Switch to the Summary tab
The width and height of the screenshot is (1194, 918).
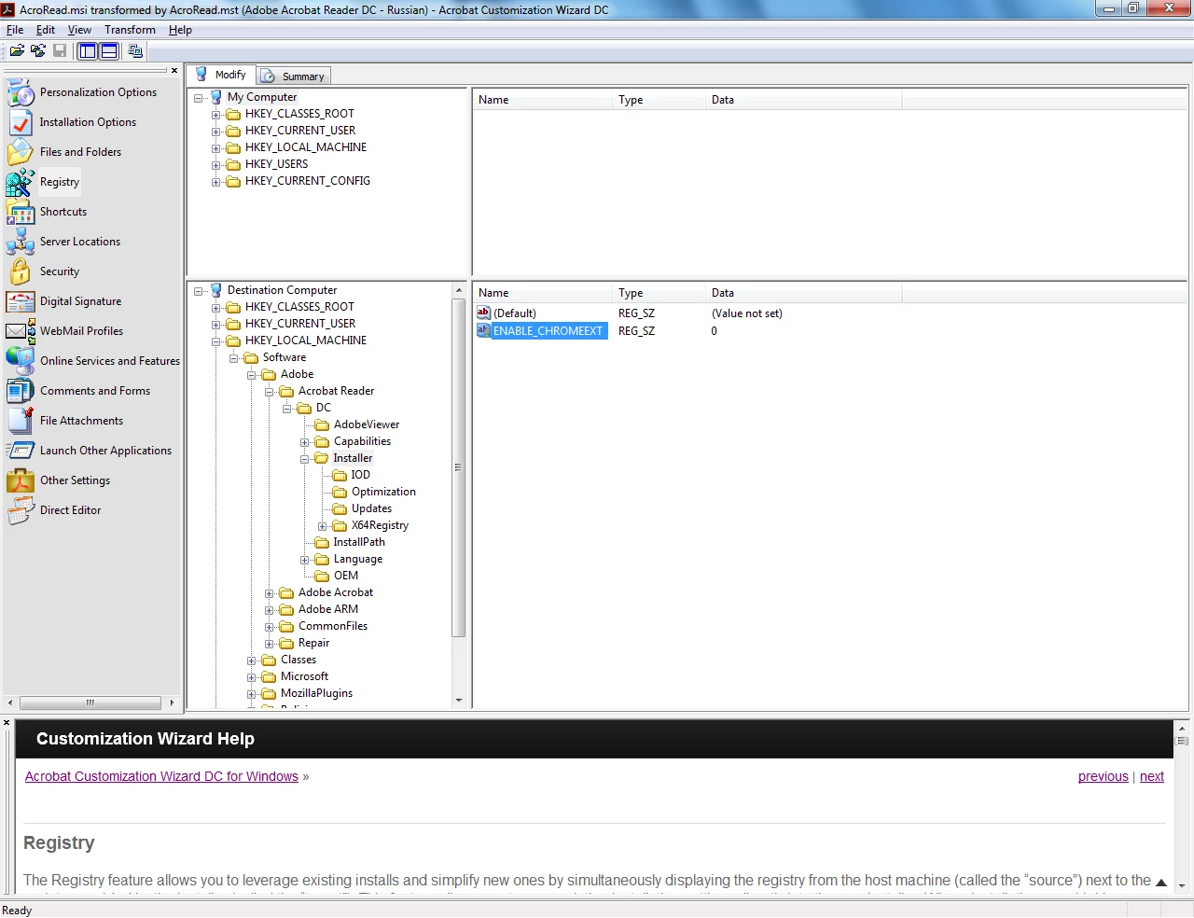[x=293, y=76]
